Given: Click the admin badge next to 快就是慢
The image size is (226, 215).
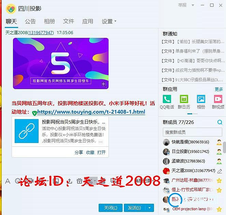Looking at the screenshot, I should pos(219,142).
